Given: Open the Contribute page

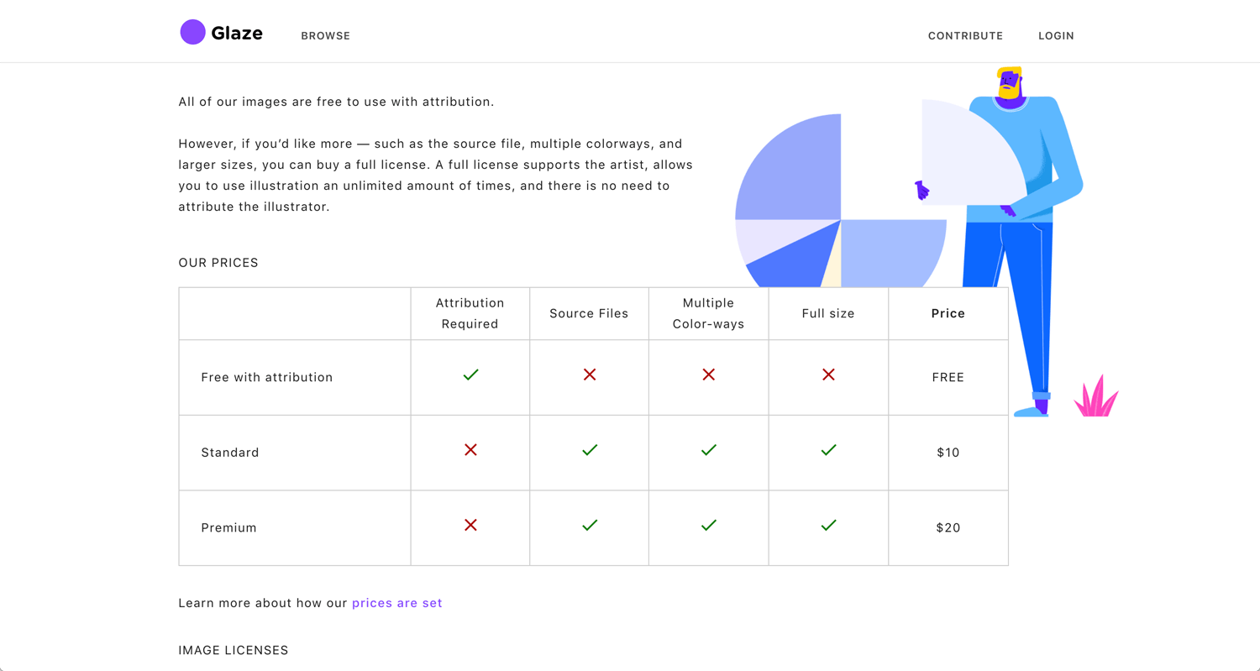Looking at the screenshot, I should coord(965,35).
